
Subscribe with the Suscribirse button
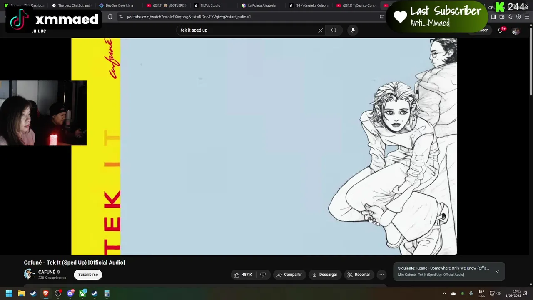(x=88, y=275)
